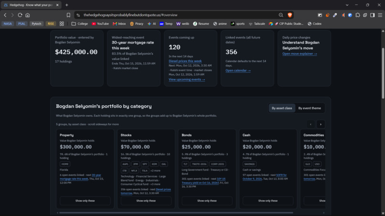The width and height of the screenshot is (385, 216).
Task: Open the College bookmark folder
Action: point(80,24)
